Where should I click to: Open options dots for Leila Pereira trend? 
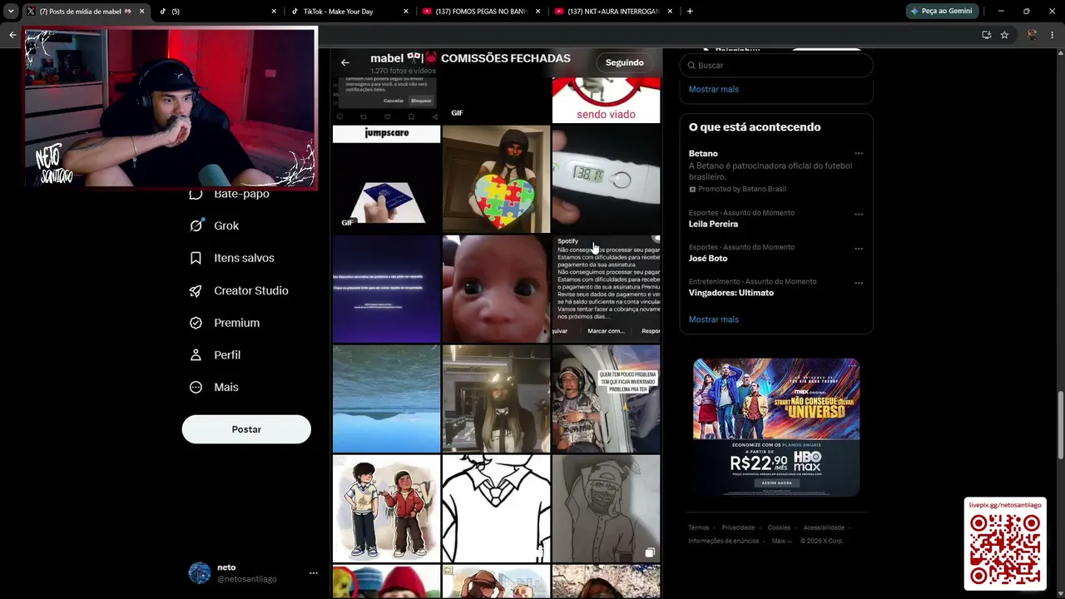pos(859,214)
